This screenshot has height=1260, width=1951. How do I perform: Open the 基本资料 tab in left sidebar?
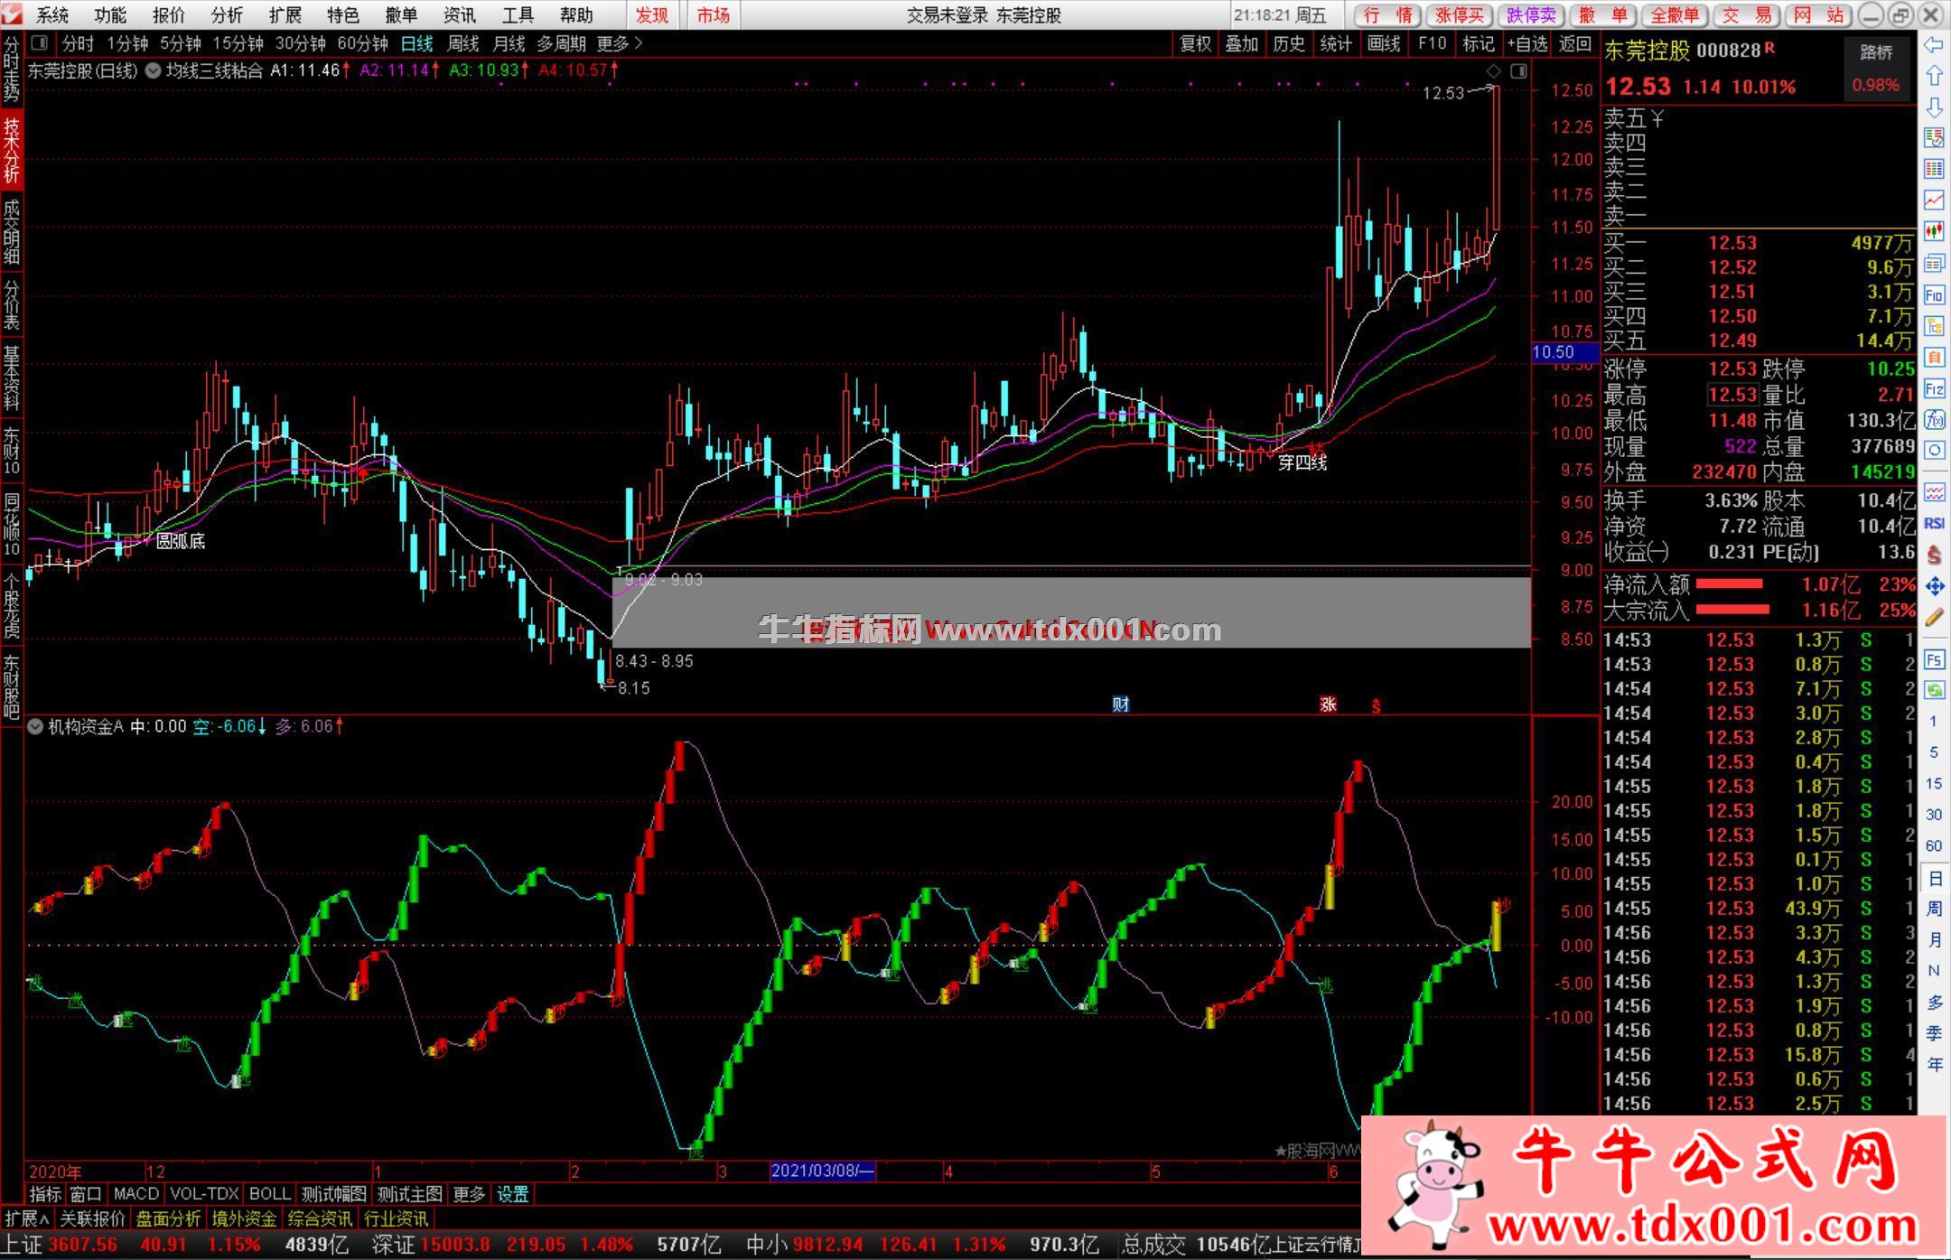click(x=12, y=378)
